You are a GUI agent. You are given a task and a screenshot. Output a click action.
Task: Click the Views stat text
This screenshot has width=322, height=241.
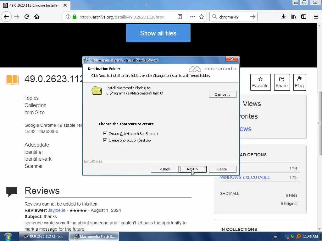252,104
